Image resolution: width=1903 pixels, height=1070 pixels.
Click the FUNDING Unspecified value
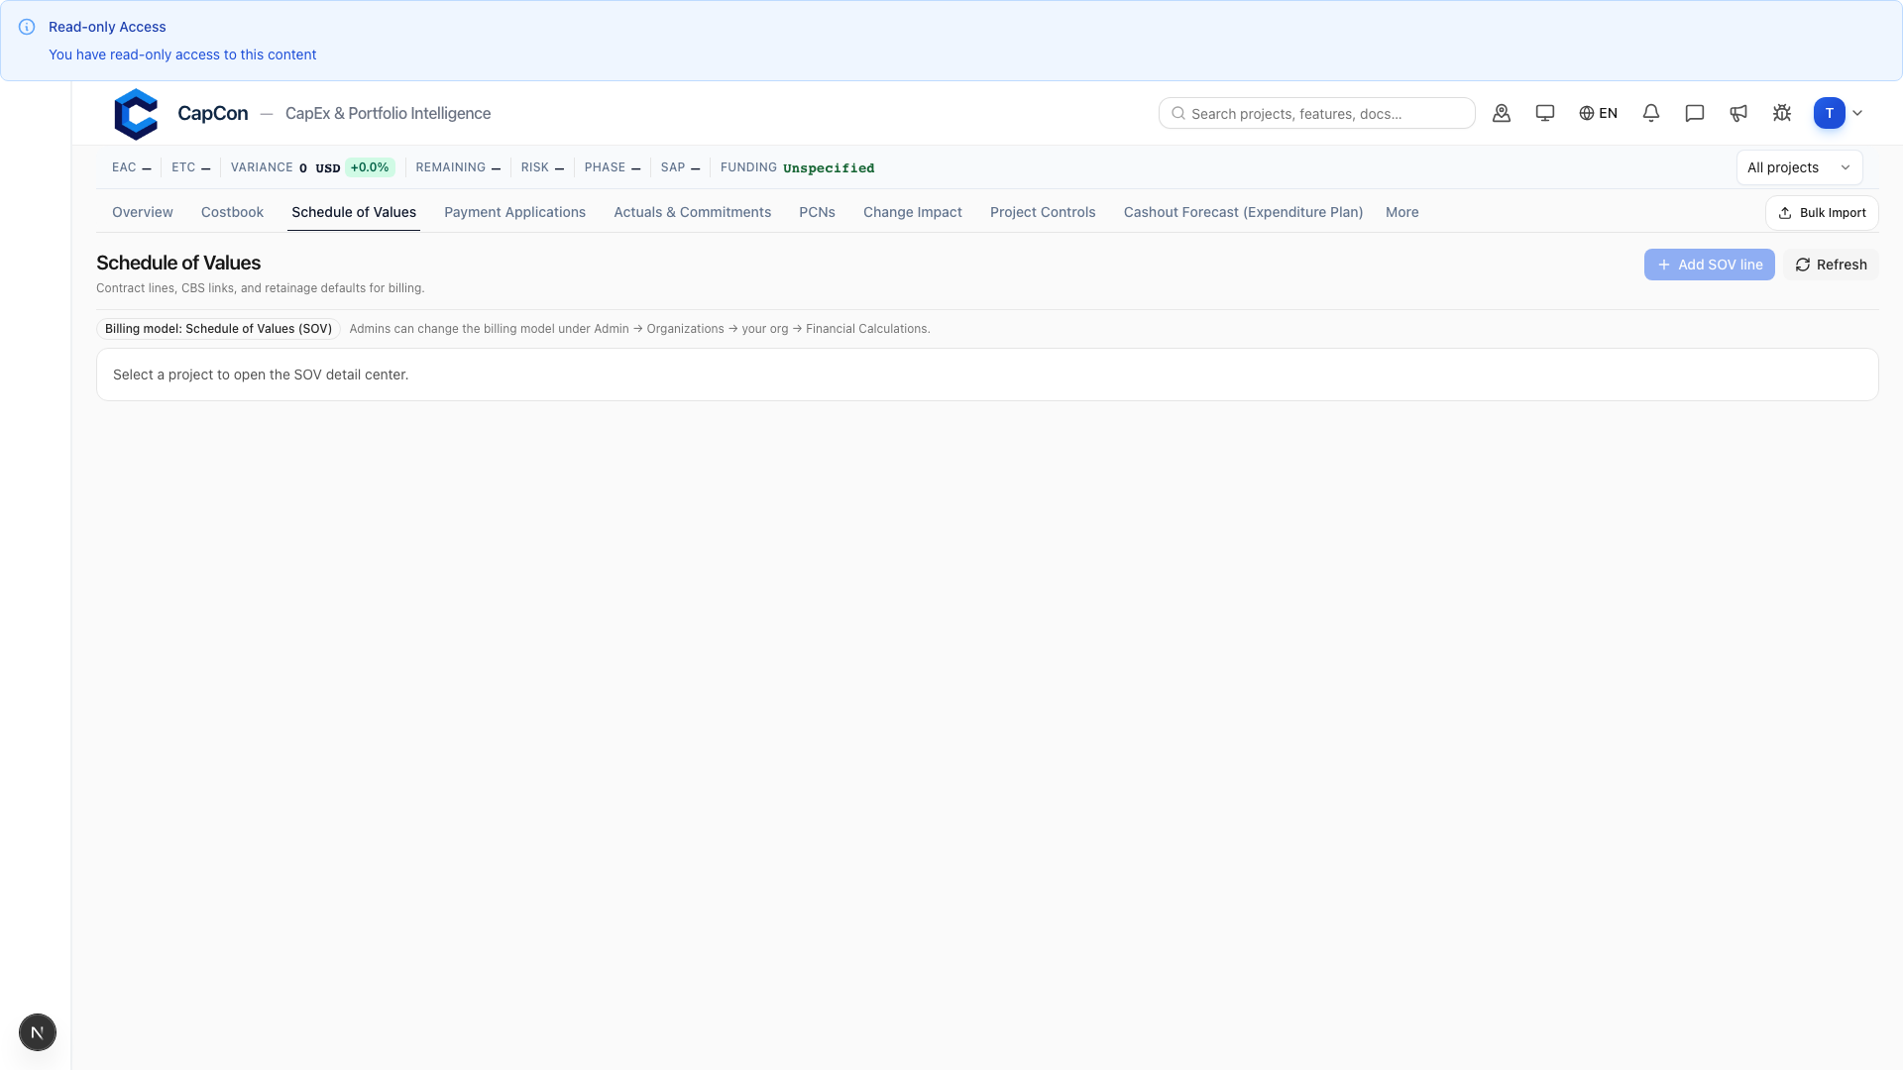829,168
